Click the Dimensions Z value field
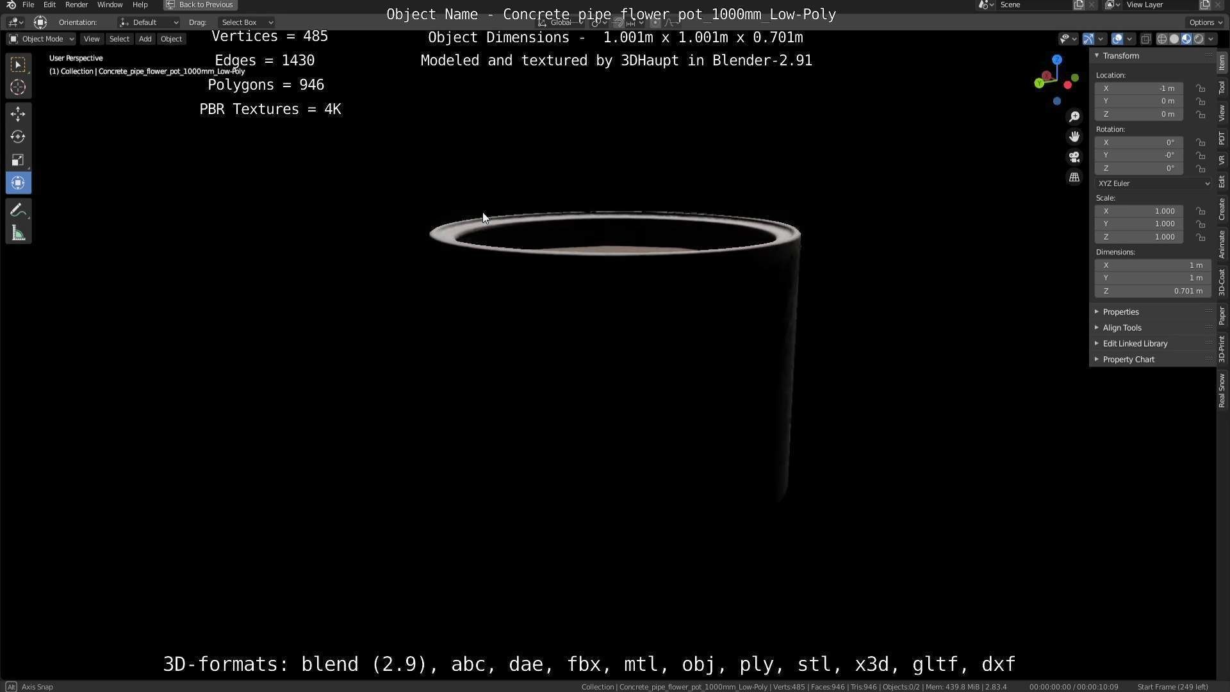This screenshot has width=1230, height=692. pos(1153,292)
